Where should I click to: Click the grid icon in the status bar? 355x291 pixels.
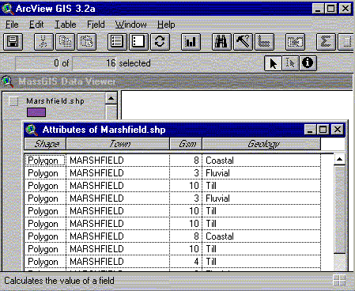click(x=339, y=280)
